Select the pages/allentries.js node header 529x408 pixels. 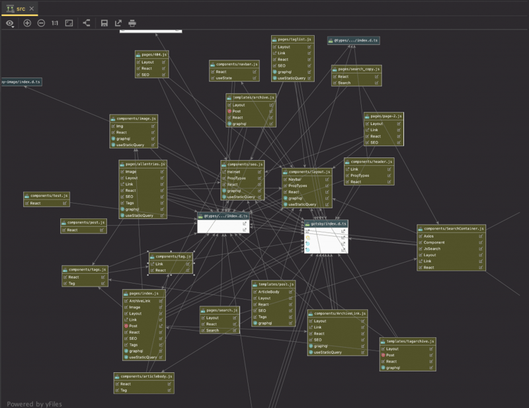(143, 163)
